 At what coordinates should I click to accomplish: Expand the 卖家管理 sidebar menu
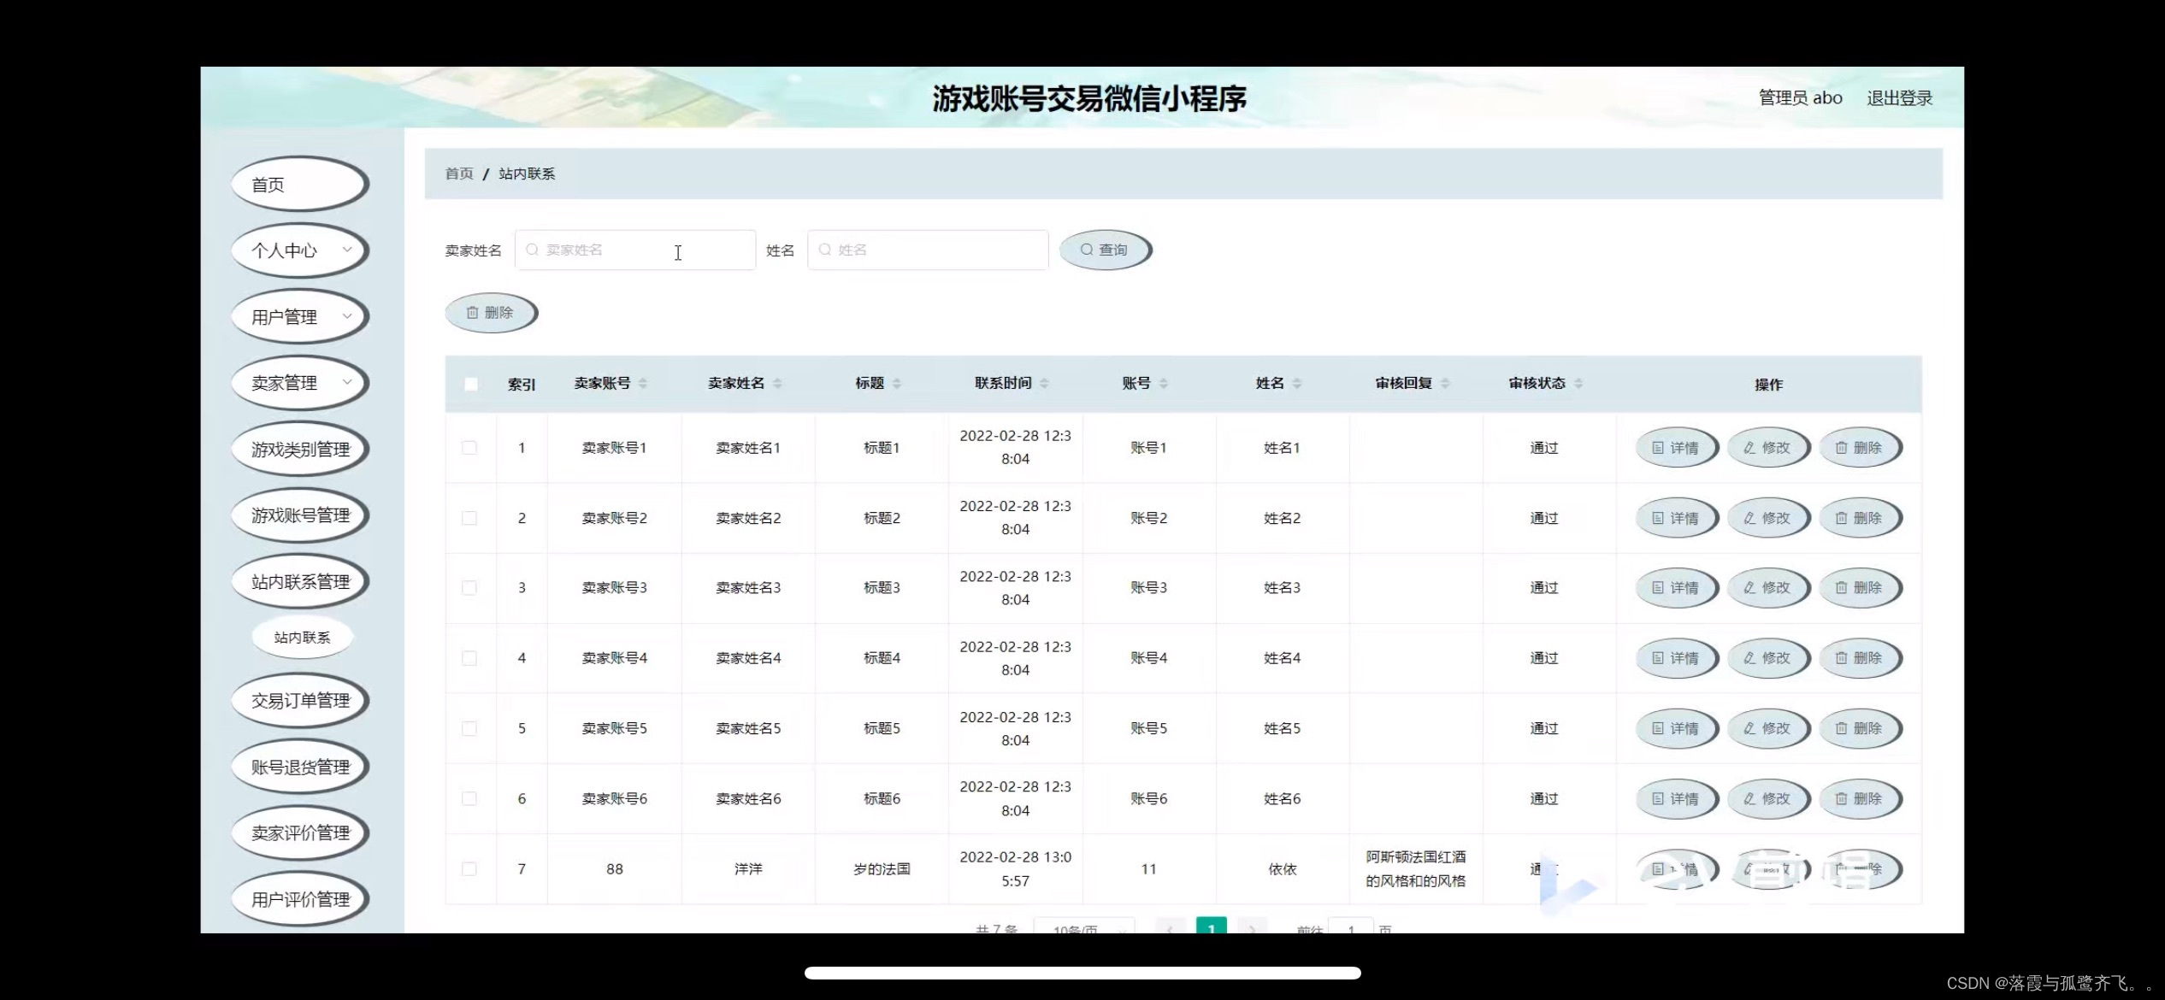[x=299, y=383]
